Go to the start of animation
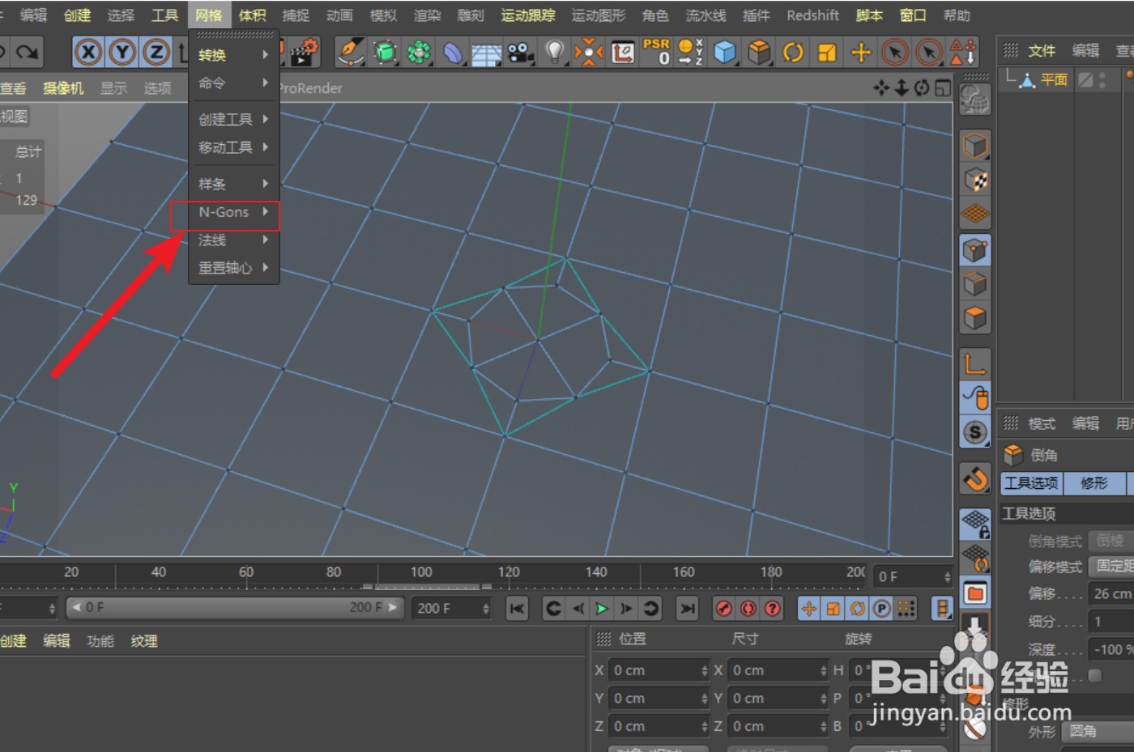1134x752 pixels. pos(517,608)
